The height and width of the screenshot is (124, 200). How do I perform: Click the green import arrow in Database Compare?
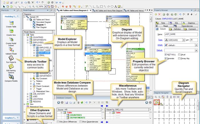tap(82, 102)
